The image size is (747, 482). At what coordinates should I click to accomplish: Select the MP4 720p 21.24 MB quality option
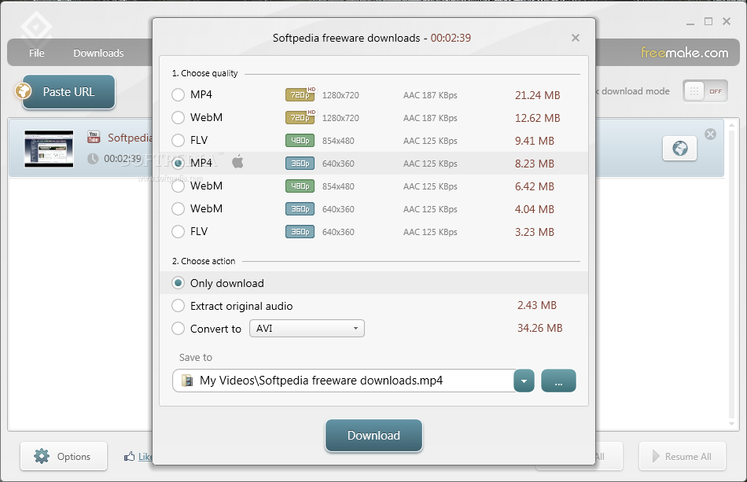pyautogui.click(x=178, y=95)
